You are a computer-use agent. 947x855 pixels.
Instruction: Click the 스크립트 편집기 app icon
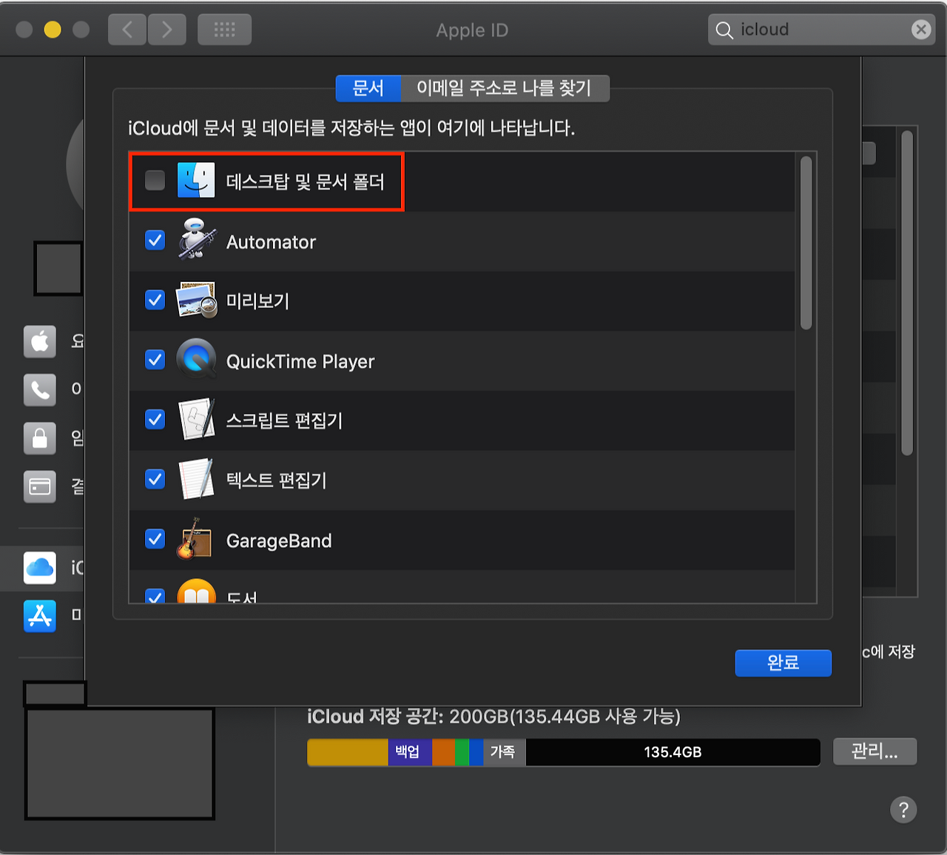[196, 420]
